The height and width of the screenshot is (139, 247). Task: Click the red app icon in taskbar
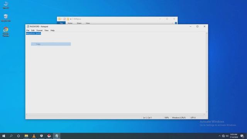click(49, 136)
